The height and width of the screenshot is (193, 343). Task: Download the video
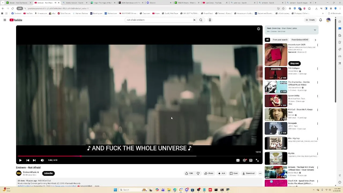(248, 173)
